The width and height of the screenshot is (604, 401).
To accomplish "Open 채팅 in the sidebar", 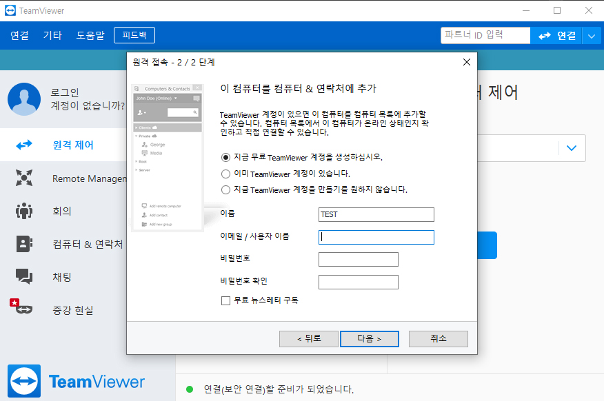I will [x=63, y=277].
